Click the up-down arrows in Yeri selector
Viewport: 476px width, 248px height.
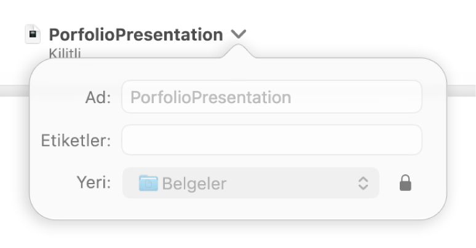pos(363,183)
